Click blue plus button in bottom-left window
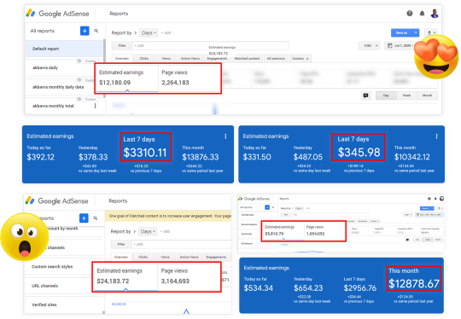The width and height of the screenshot is (461, 319). point(84,218)
